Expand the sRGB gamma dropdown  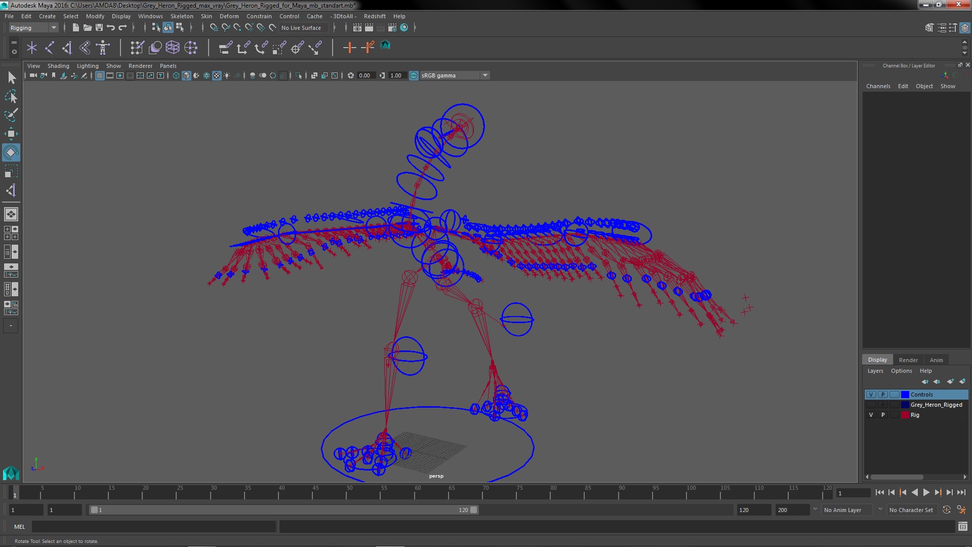pyautogui.click(x=485, y=75)
